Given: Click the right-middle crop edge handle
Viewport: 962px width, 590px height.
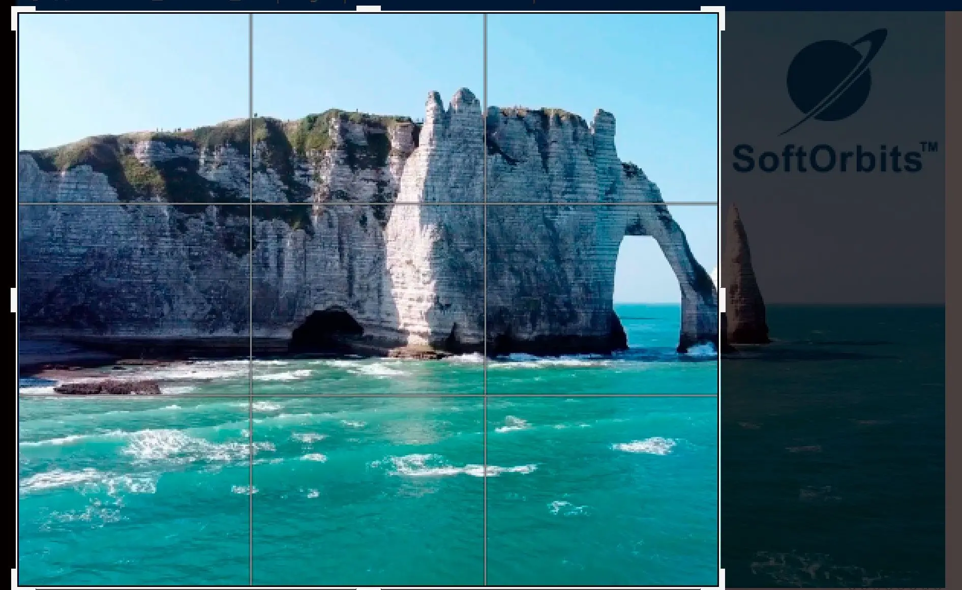Looking at the screenshot, I should click(722, 300).
